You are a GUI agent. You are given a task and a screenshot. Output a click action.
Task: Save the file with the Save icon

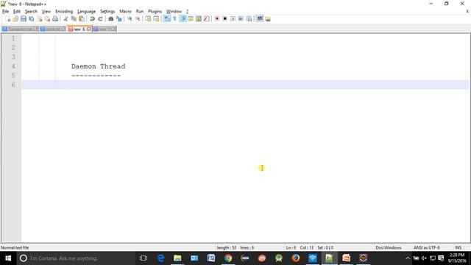pyautogui.click(x=23, y=19)
